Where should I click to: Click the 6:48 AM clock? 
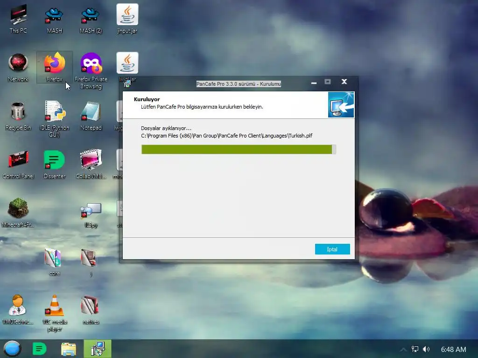(453, 350)
